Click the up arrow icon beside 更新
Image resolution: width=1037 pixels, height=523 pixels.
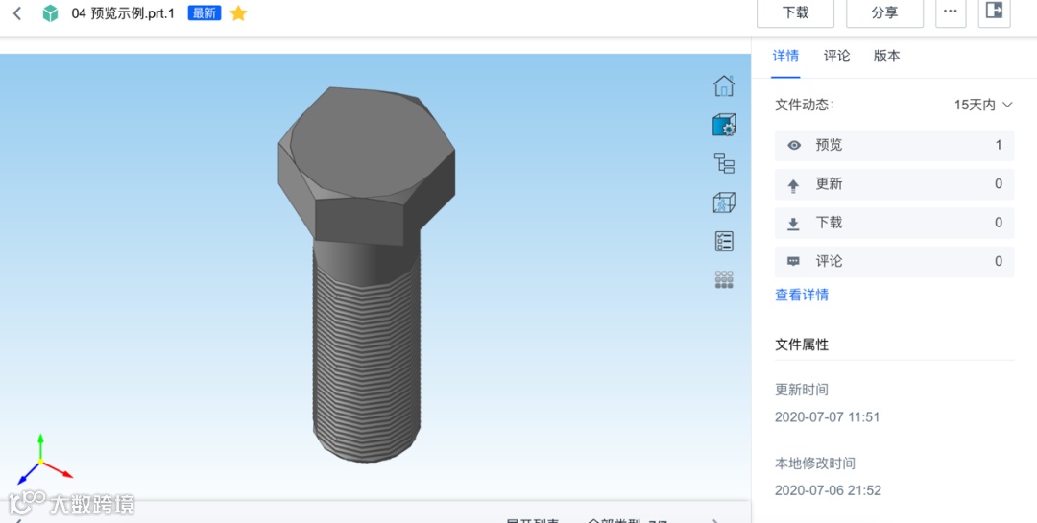pyautogui.click(x=794, y=186)
